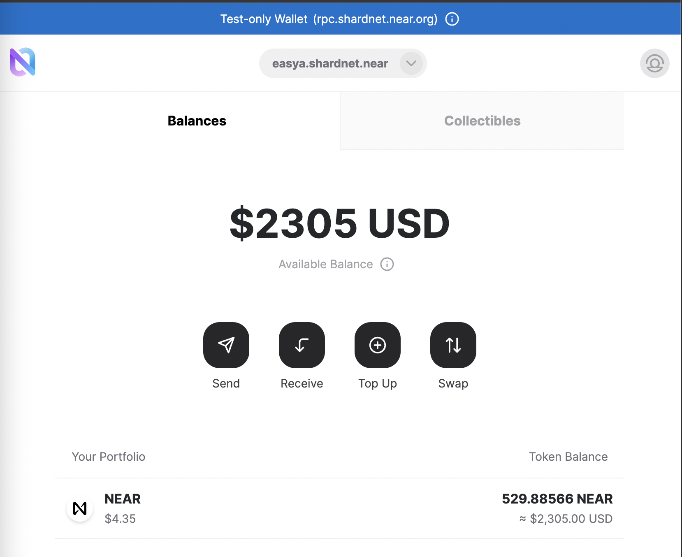
Task: Click the Swap arrows icon
Action: [x=453, y=345]
